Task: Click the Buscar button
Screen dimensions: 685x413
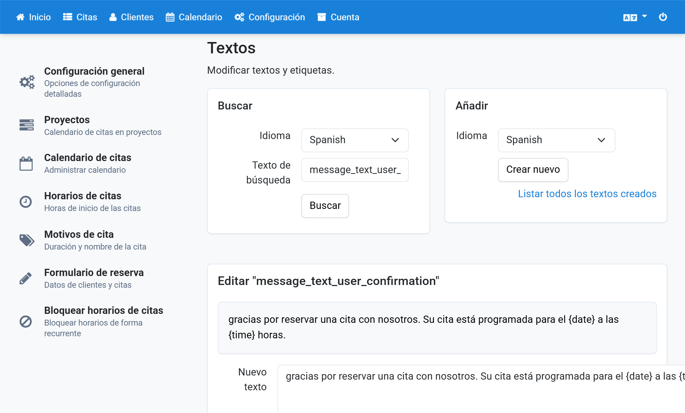Action: click(325, 206)
